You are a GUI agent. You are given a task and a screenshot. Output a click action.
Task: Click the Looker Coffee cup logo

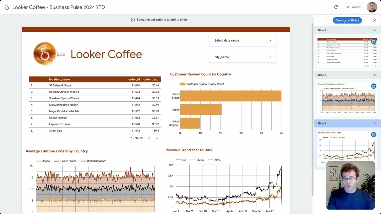49,53
